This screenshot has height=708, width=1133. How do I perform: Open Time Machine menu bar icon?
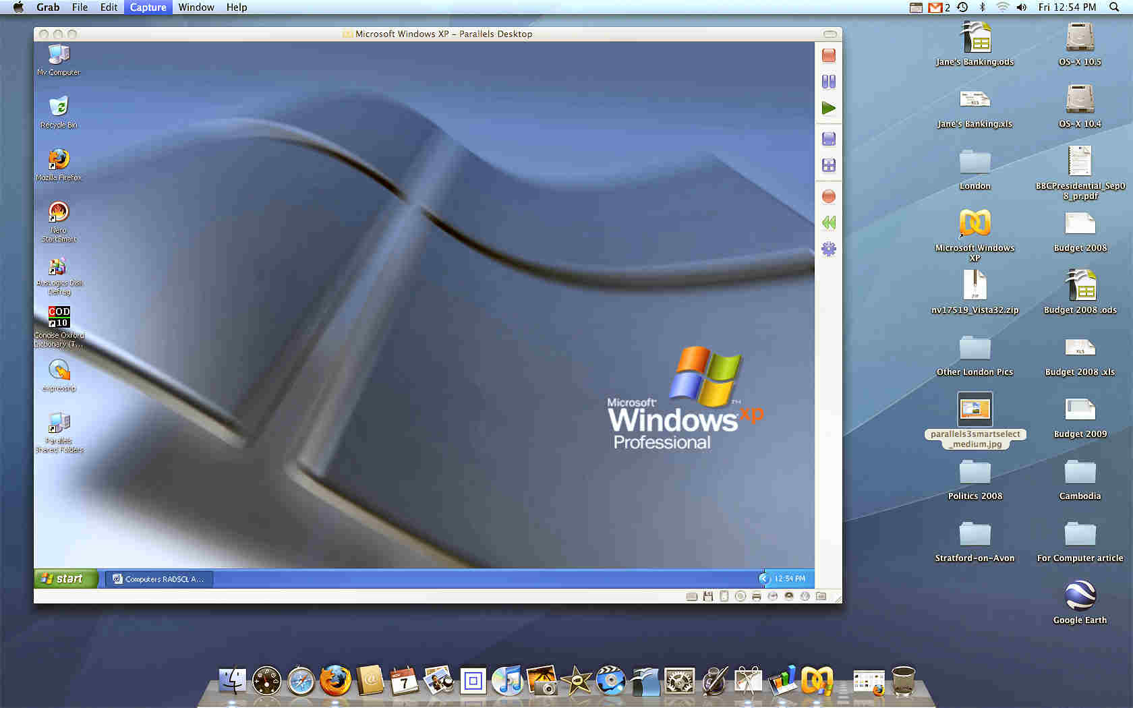point(963,7)
